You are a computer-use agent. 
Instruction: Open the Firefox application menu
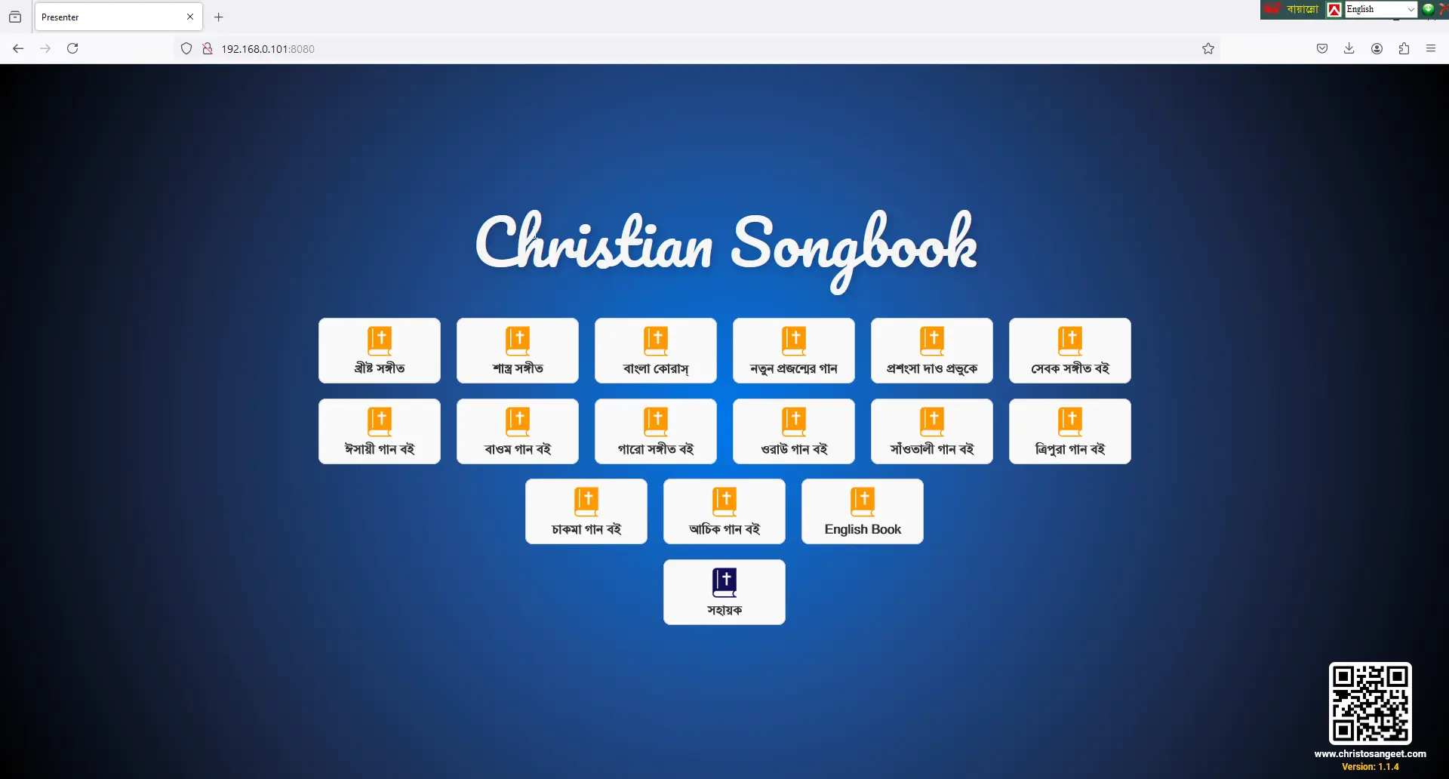click(x=1431, y=48)
